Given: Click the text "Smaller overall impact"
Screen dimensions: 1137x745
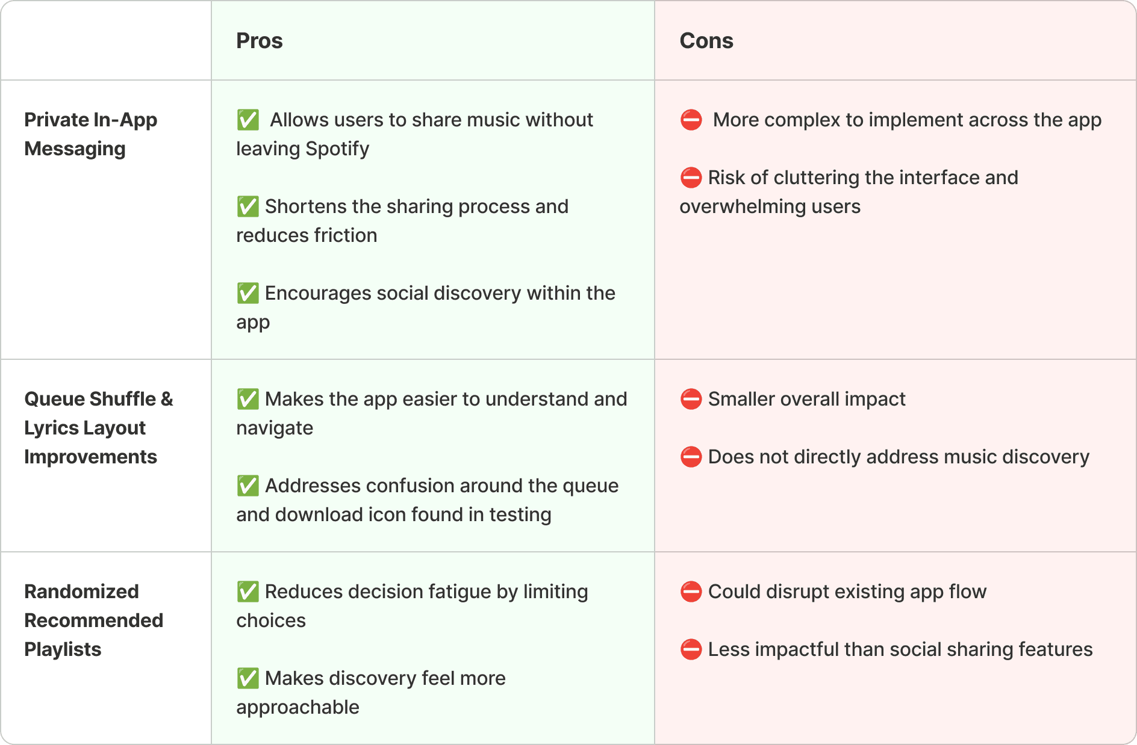Looking at the screenshot, I should pos(806,399).
